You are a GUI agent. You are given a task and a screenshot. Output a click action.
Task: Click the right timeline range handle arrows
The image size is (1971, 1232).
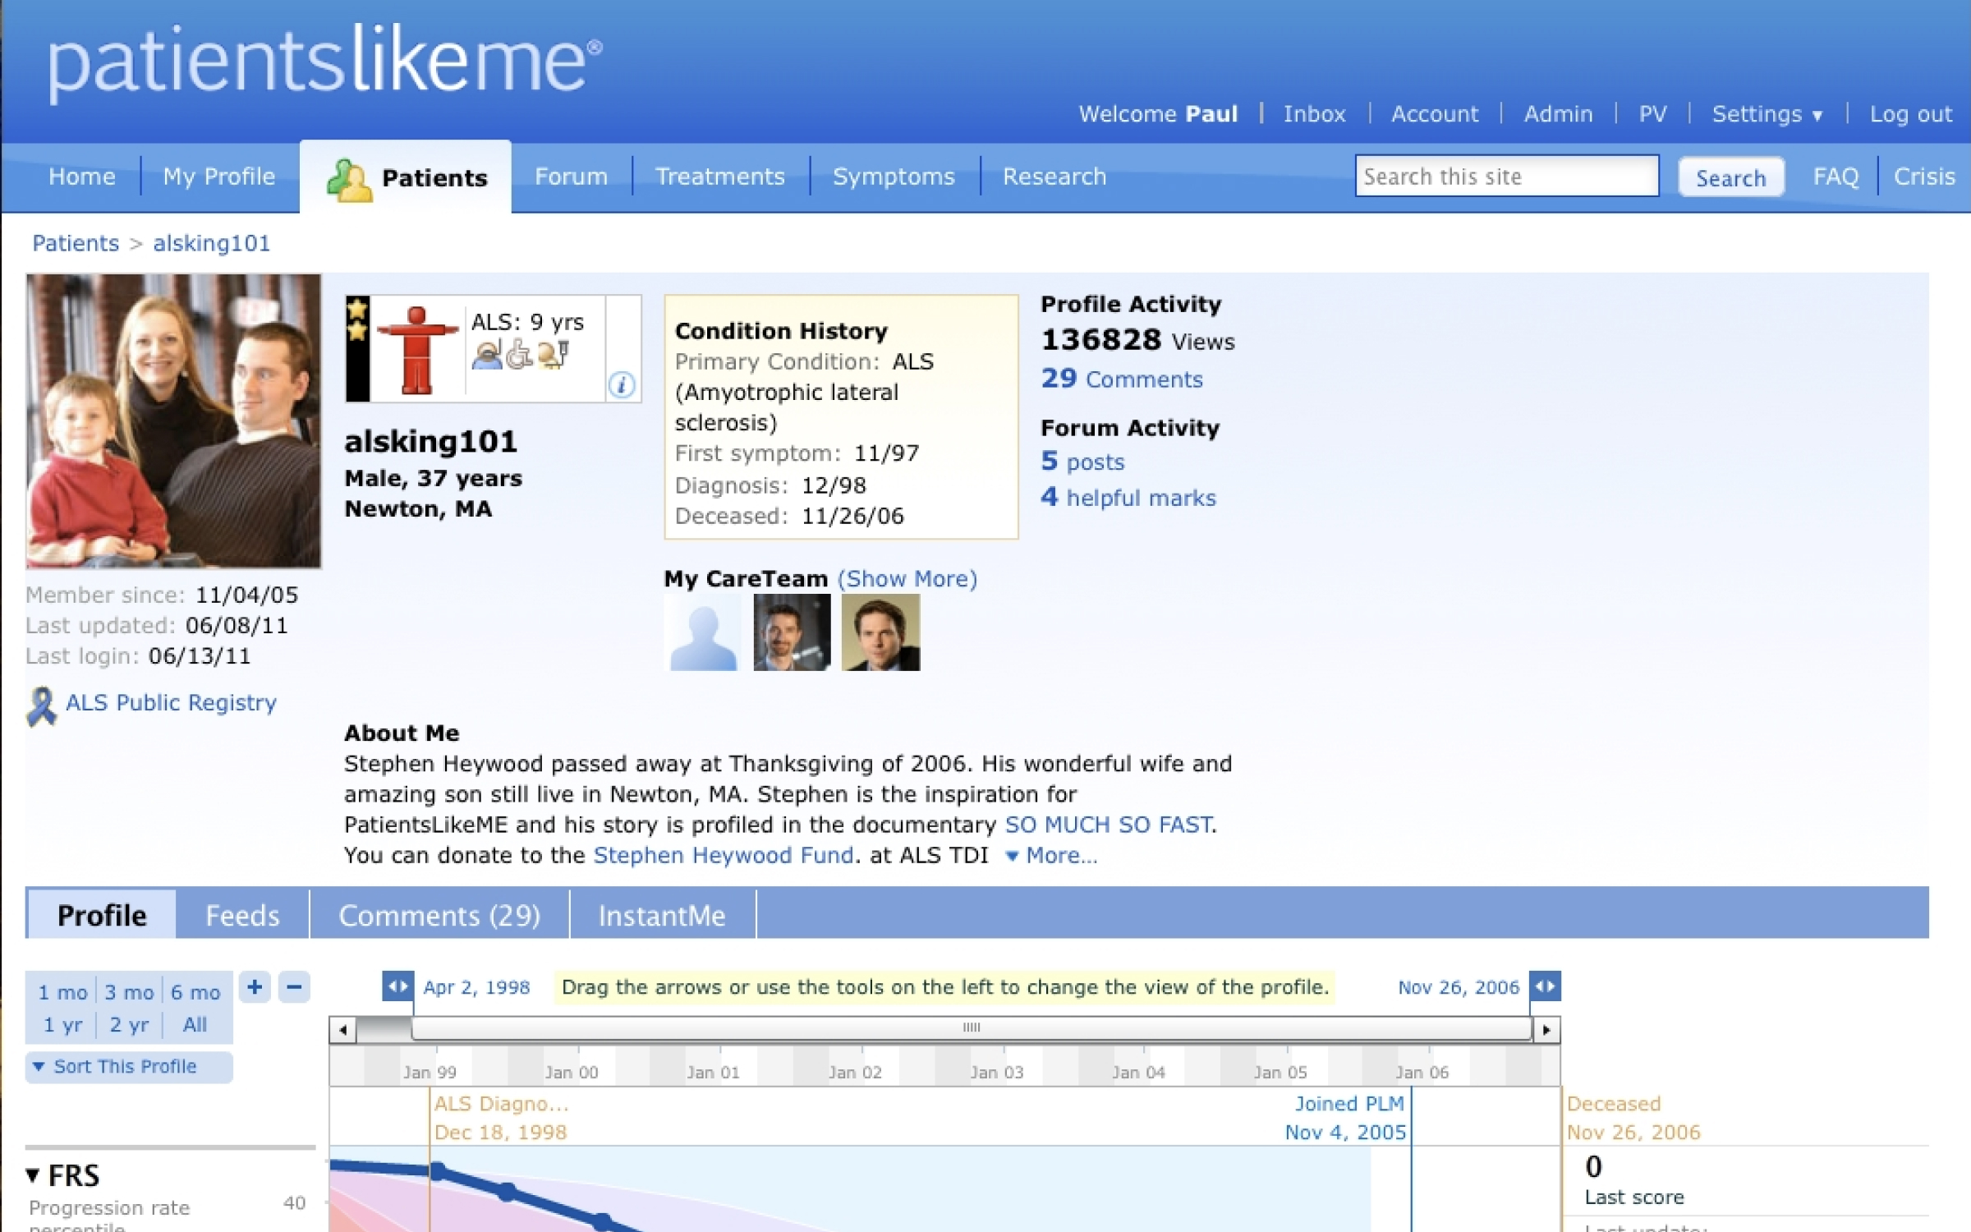[x=1545, y=986]
